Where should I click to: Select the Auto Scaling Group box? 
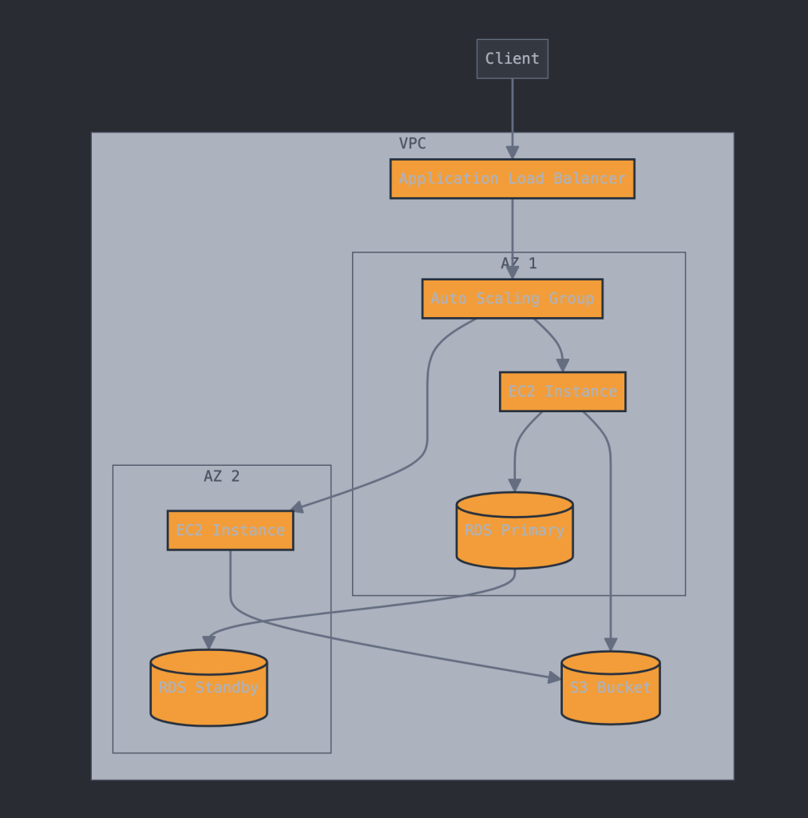(x=512, y=299)
